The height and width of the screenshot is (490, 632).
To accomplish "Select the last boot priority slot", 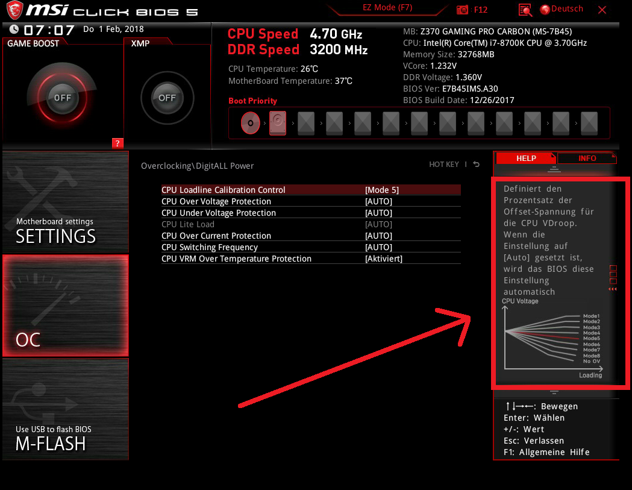I will pos(589,122).
